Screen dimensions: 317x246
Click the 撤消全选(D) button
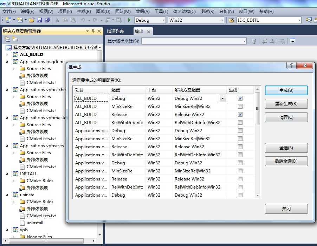tap(286, 161)
